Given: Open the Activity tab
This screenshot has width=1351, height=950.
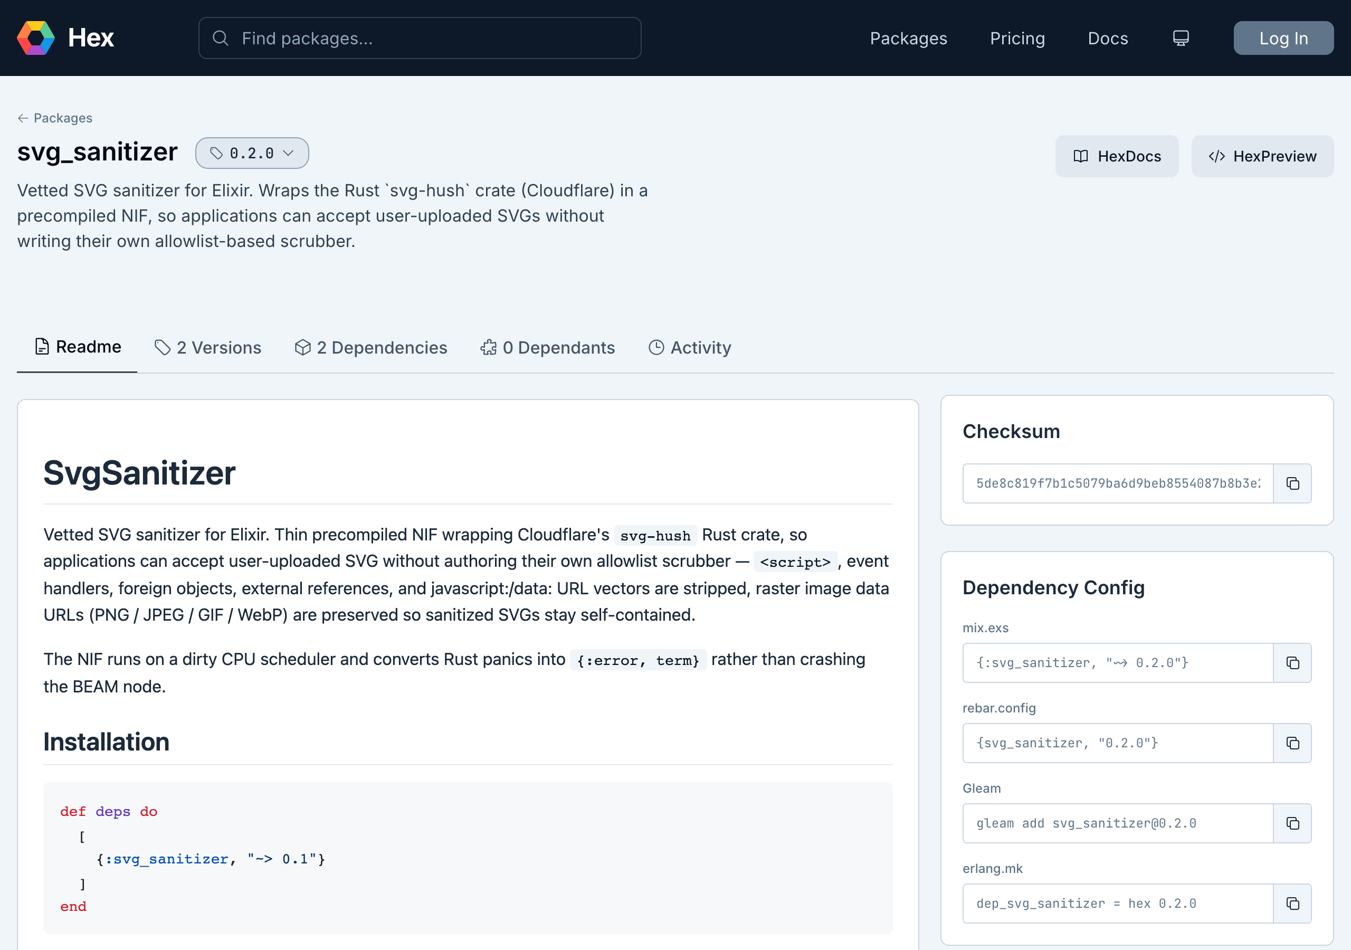Looking at the screenshot, I should (x=690, y=348).
